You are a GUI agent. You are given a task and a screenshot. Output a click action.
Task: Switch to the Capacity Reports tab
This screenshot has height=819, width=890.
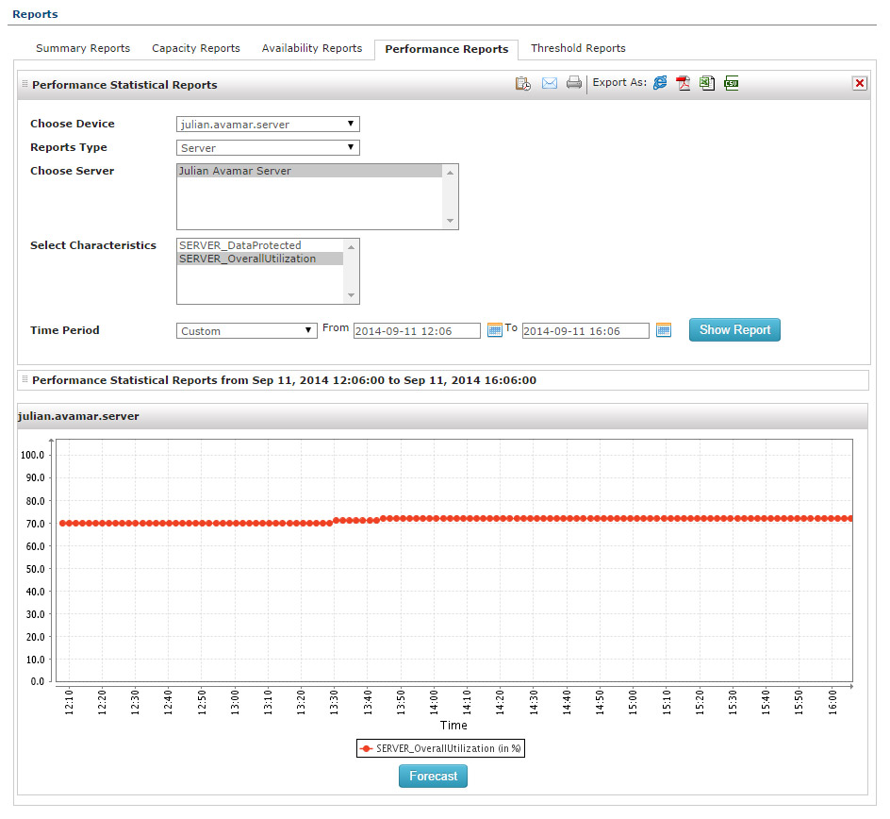click(x=196, y=48)
